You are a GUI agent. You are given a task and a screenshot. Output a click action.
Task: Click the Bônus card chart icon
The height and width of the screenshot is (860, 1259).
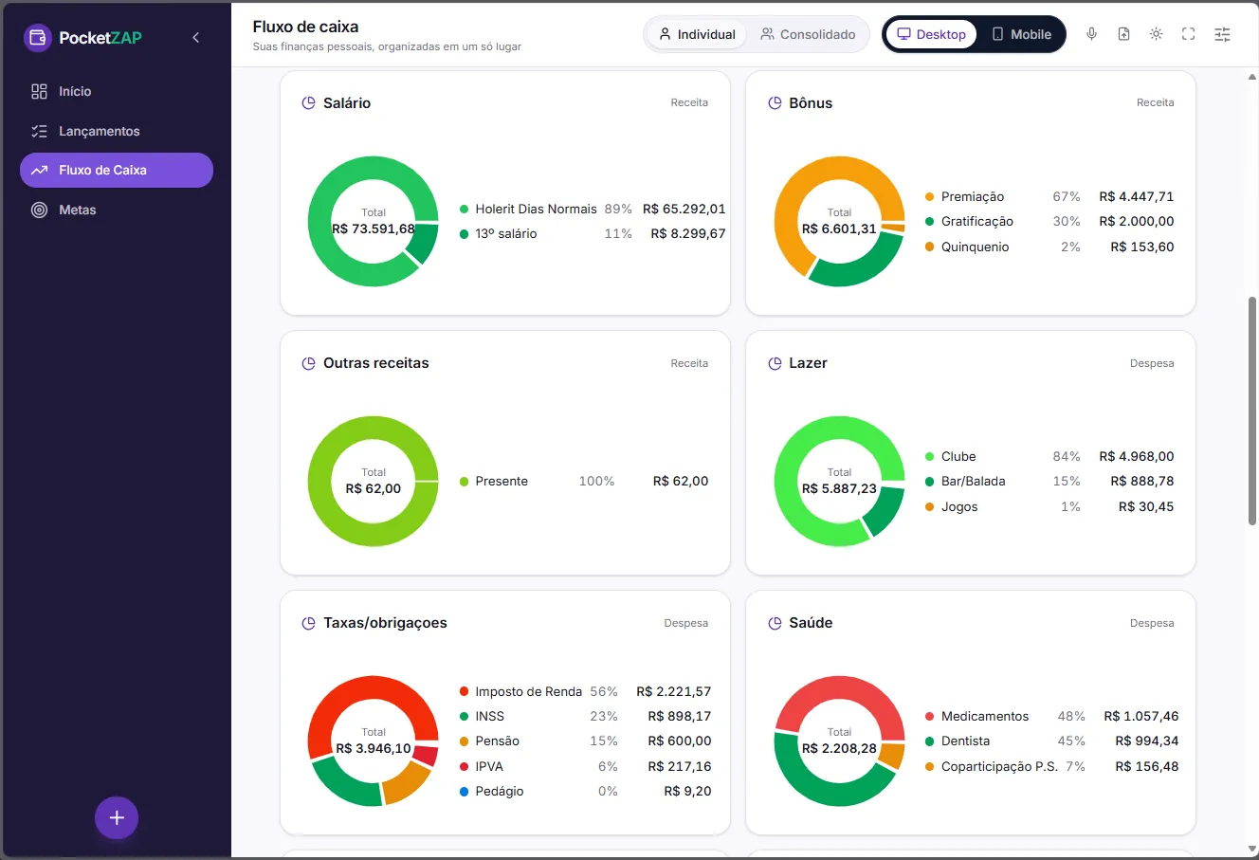[775, 103]
